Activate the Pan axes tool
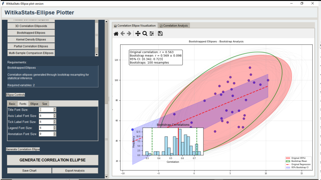Image resolution: width=321 pixels, height=180 pixels. 138,34
